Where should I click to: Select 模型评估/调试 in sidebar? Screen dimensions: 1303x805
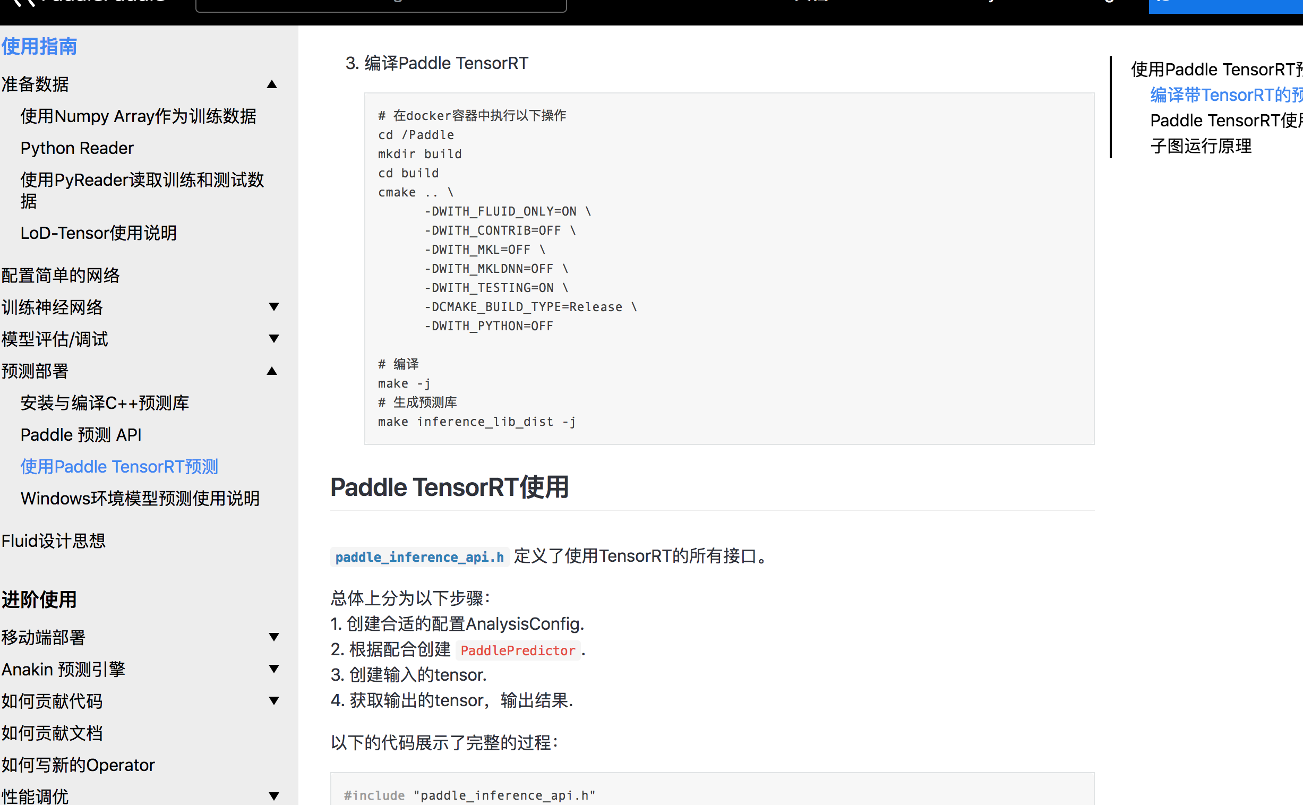tap(55, 339)
